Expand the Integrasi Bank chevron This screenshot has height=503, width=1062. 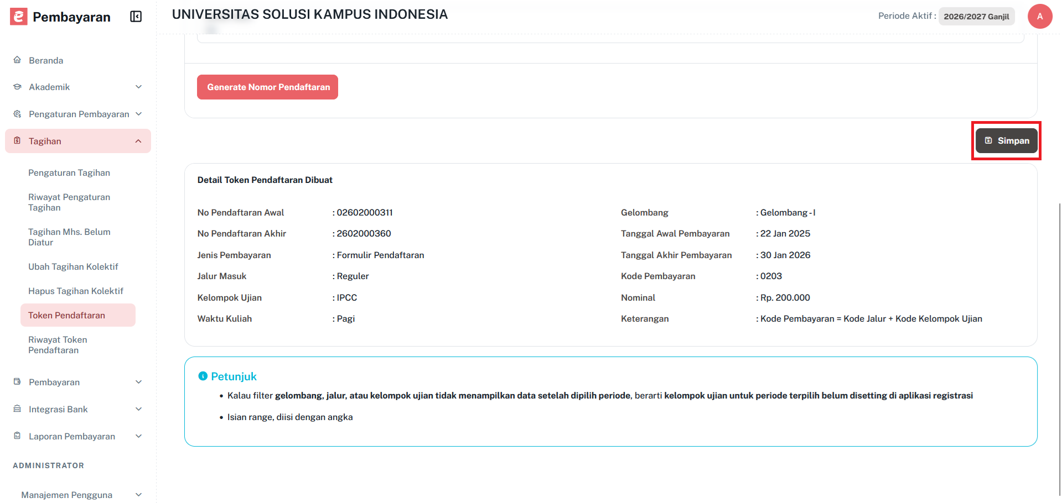(x=139, y=409)
